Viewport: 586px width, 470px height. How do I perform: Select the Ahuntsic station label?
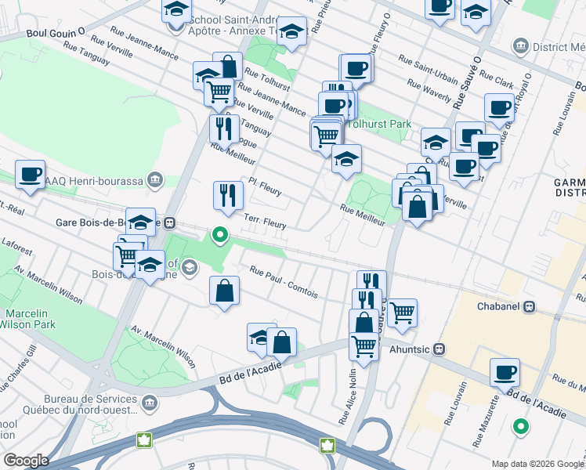[410, 349]
